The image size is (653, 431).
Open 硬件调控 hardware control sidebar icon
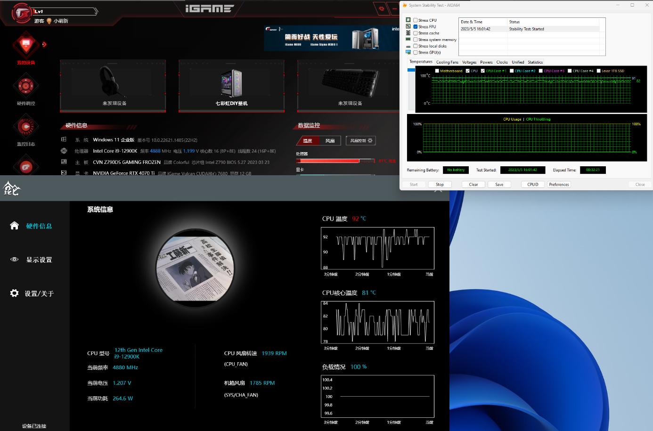pyautogui.click(x=26, y=86)
